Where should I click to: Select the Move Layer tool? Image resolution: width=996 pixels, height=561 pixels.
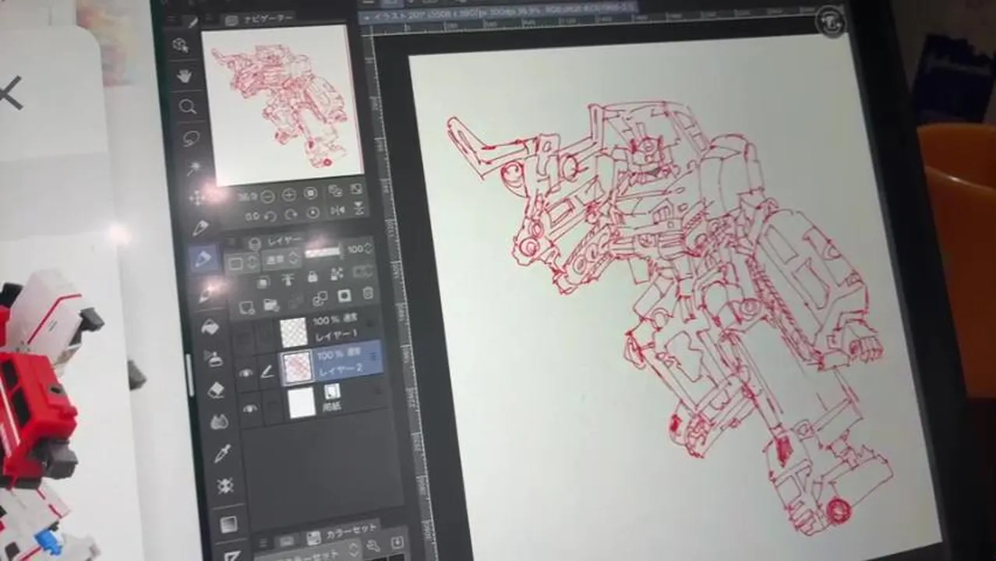click(197, 198)
